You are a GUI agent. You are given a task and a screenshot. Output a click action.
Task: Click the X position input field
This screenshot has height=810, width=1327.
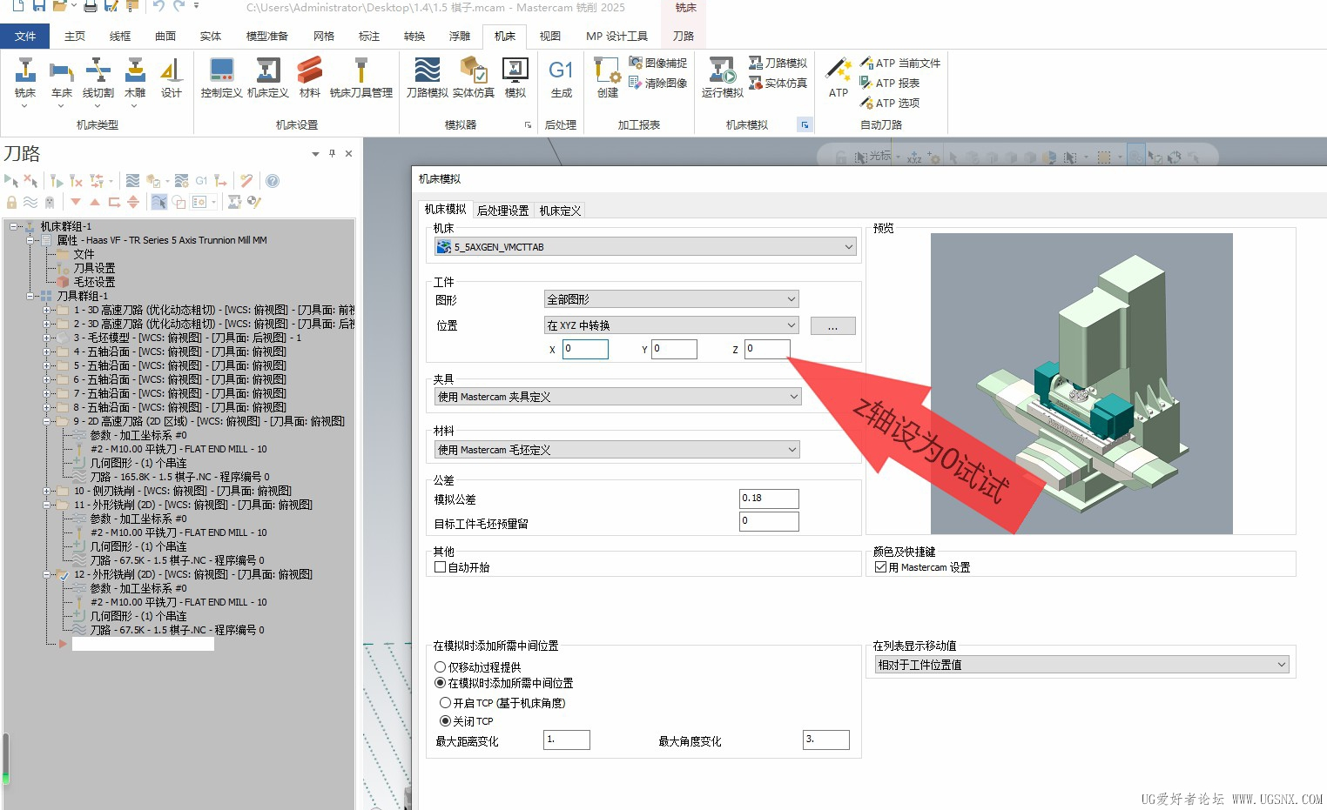[585, 349]
